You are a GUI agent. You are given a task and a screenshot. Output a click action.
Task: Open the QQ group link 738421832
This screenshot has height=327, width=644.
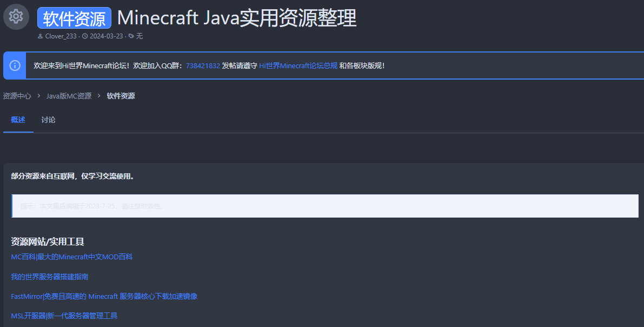[203, 65]
